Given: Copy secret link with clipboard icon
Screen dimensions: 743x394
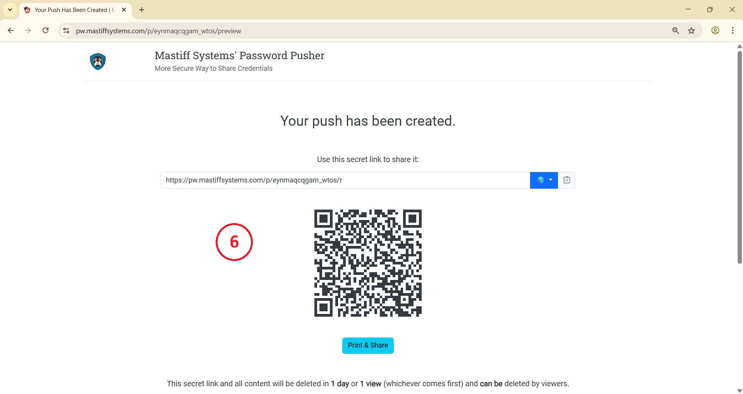Looking at the screenshot, I should coord(566,180).
